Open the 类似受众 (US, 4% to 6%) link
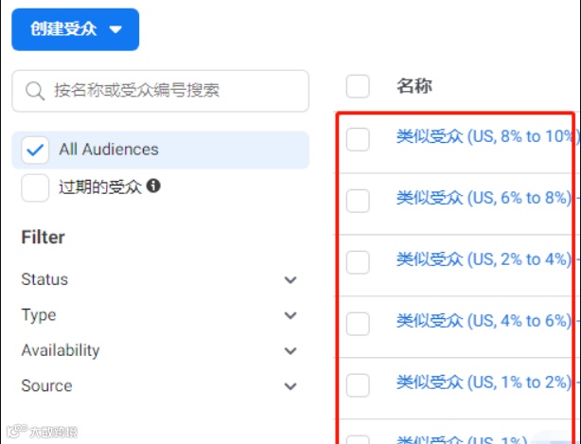581x444 pixels. (x=484, y=321)
